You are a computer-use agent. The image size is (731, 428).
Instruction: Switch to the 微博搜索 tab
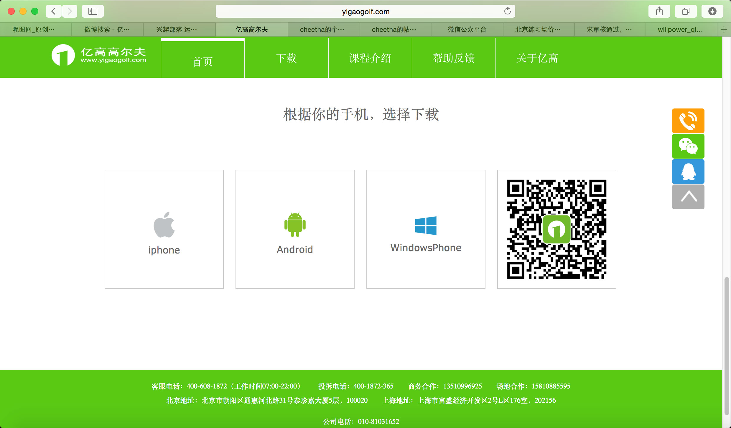107,29
